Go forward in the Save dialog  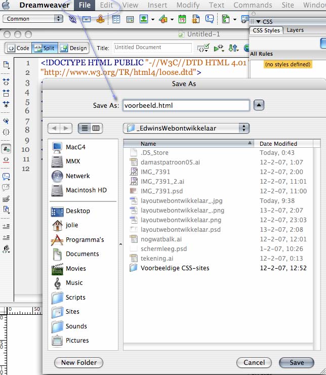[x=66, y=128]
